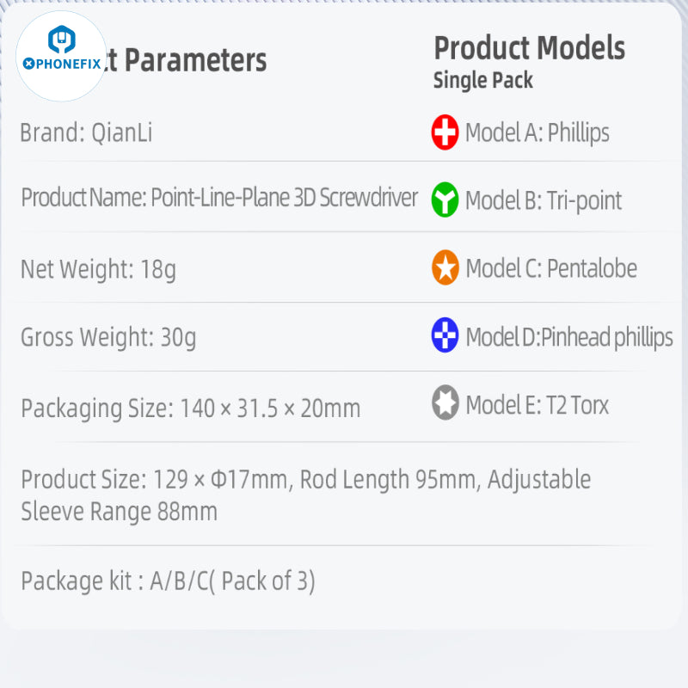Screen dimensions: 688x688
Task: Click the red Phillips cross icon
Action: click(x=445, y=132)
